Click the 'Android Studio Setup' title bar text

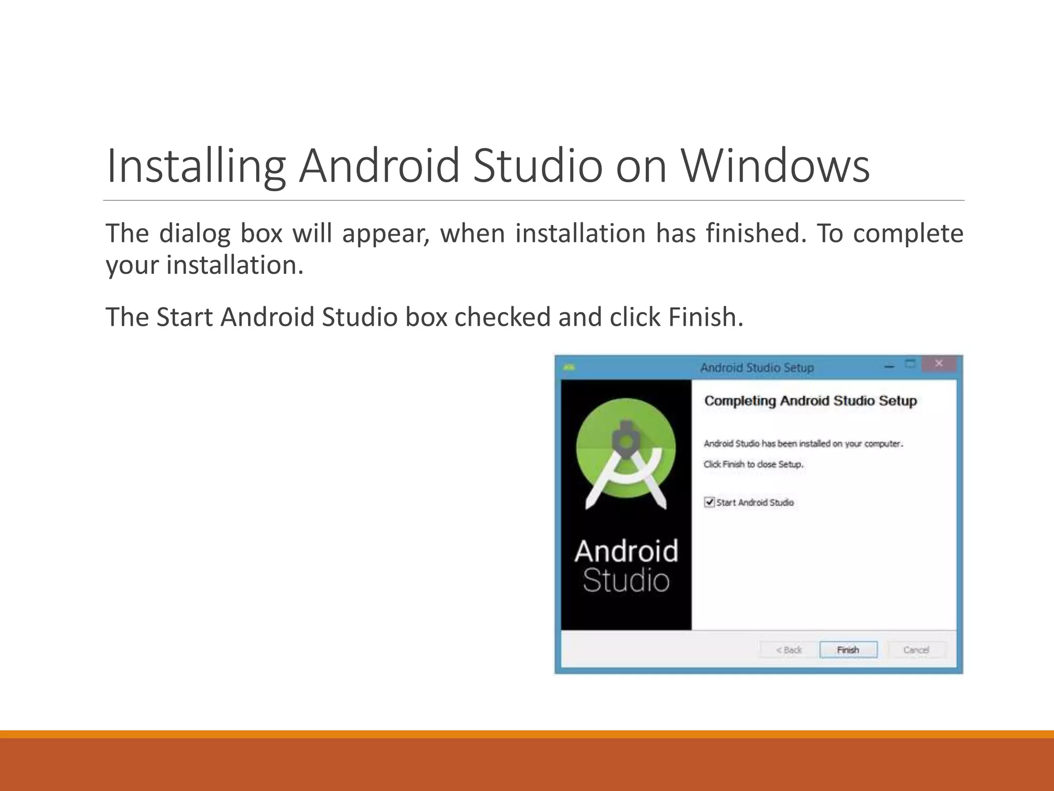[757, 368]
